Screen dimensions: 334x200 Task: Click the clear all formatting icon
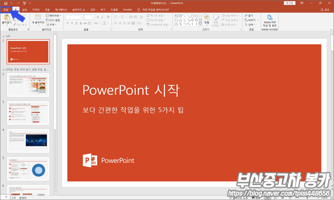[x=108, y=17]
